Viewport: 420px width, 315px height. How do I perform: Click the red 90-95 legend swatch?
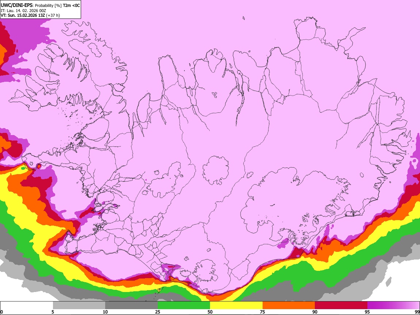341,306
